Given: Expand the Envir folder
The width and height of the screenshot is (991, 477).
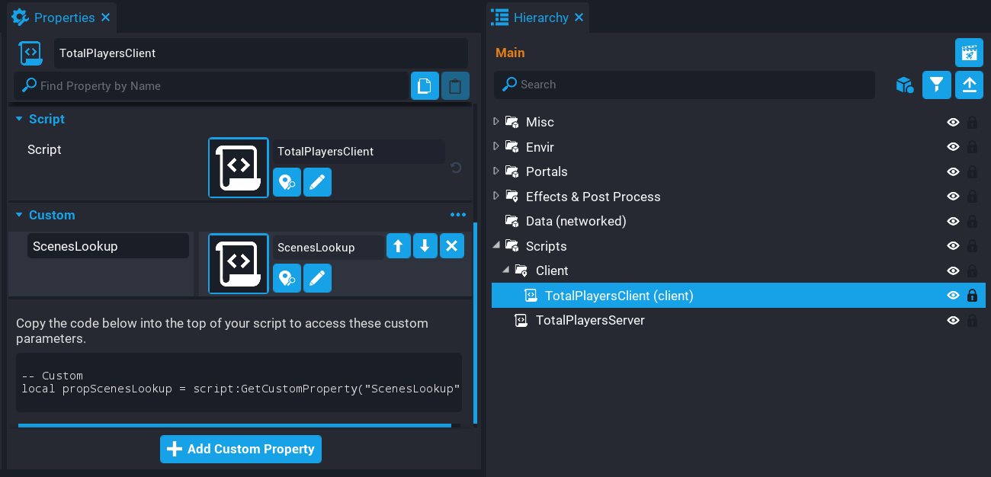Looking at the screenshot, I should pyautogui.click(x=496, y=146).
